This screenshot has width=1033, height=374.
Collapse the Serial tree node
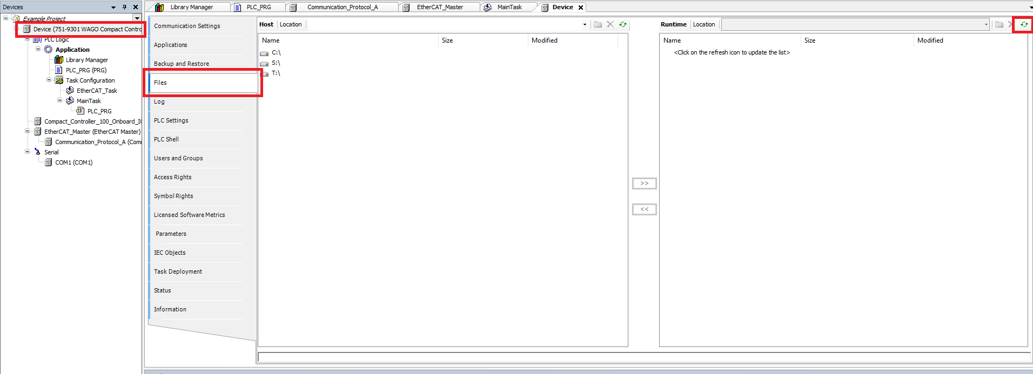(x=27, y=152)
